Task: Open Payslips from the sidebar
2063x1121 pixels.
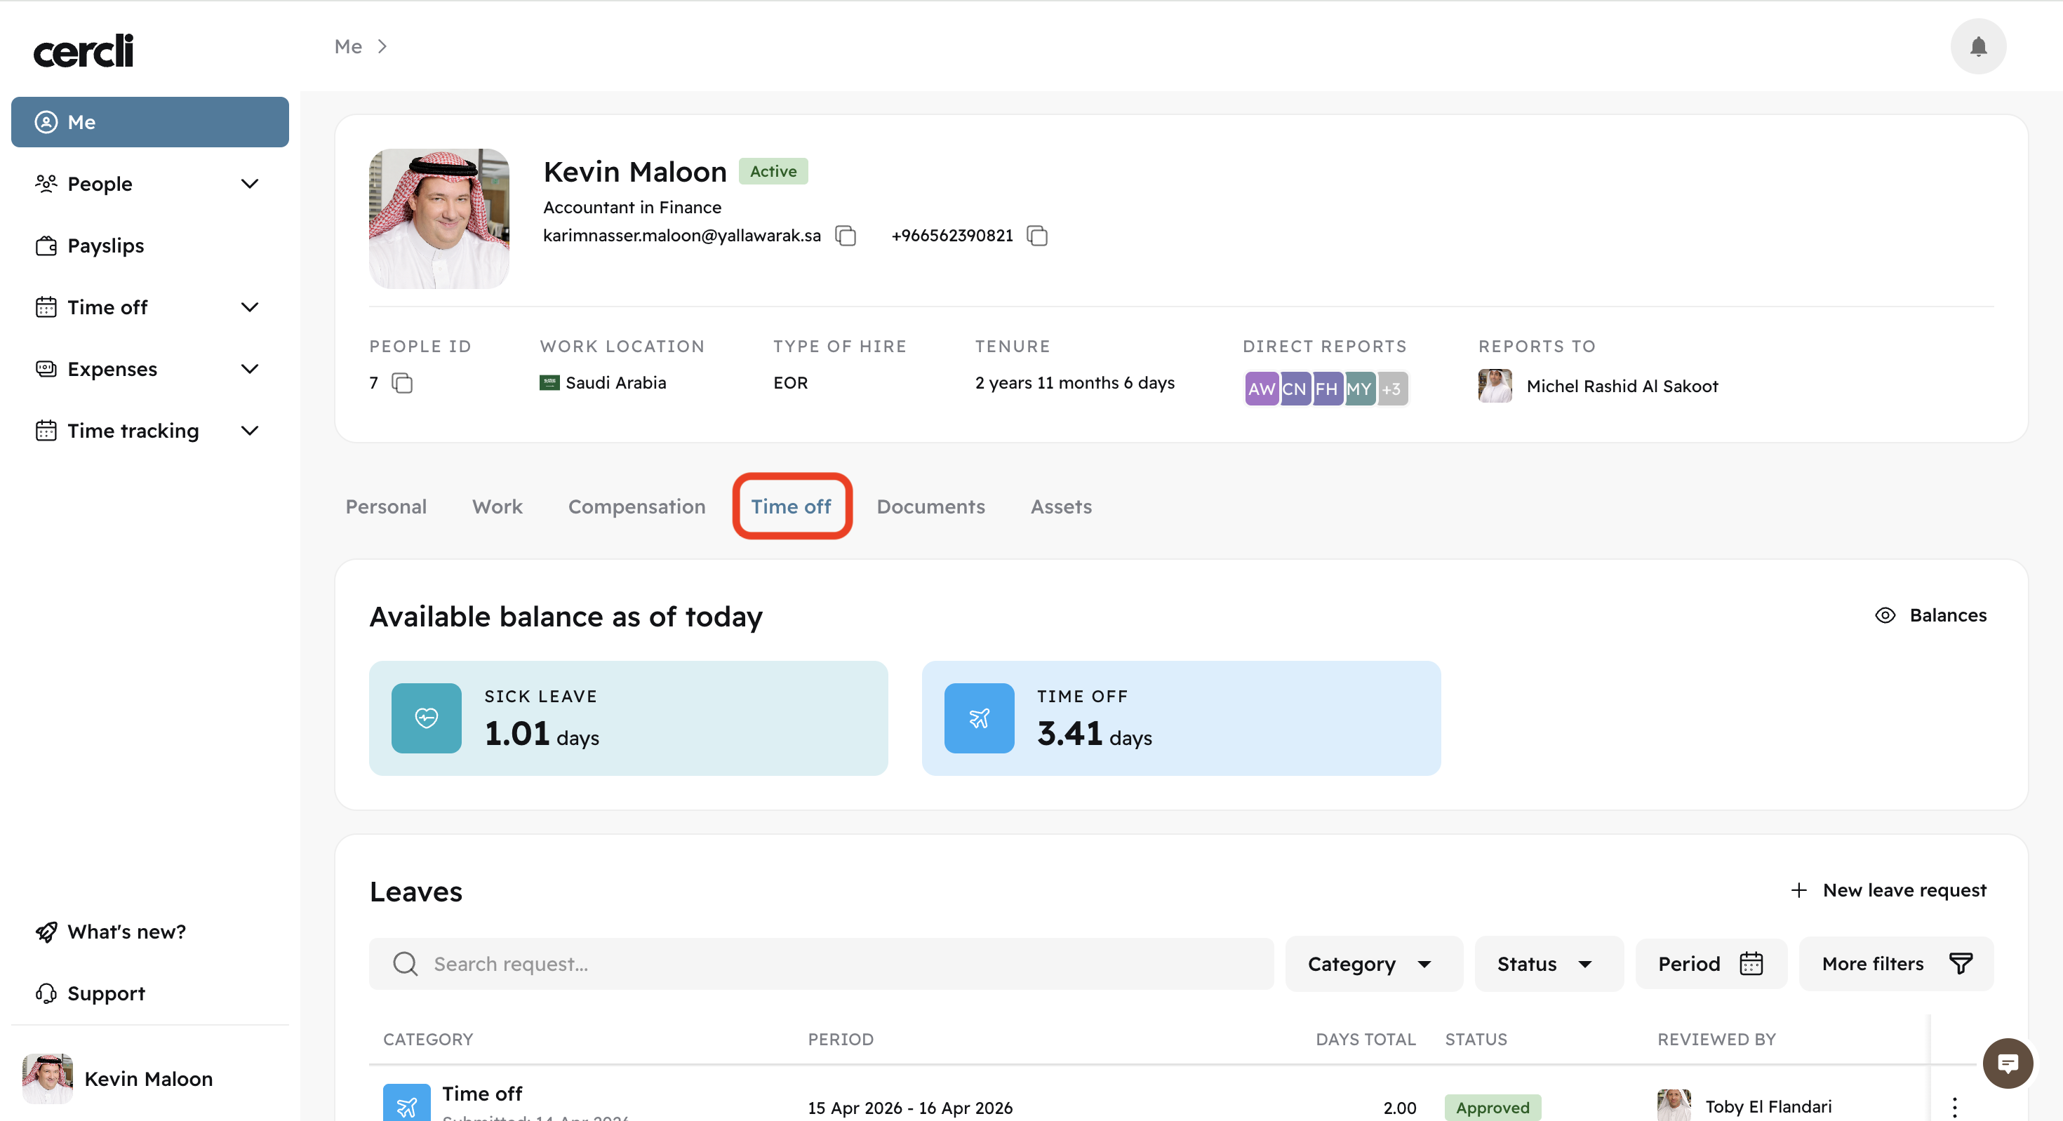Action: click(105, 246)
